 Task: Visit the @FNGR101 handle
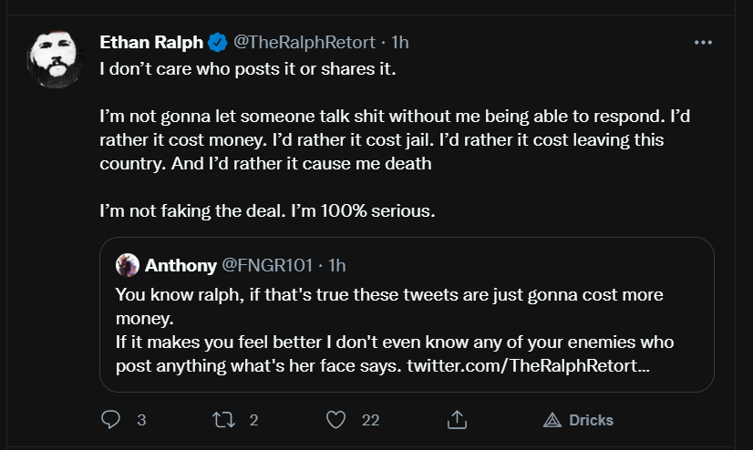tap(267, 265)
